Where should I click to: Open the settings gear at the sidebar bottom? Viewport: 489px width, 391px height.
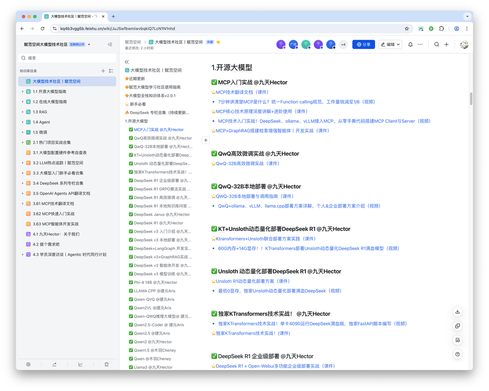[28, 364]
